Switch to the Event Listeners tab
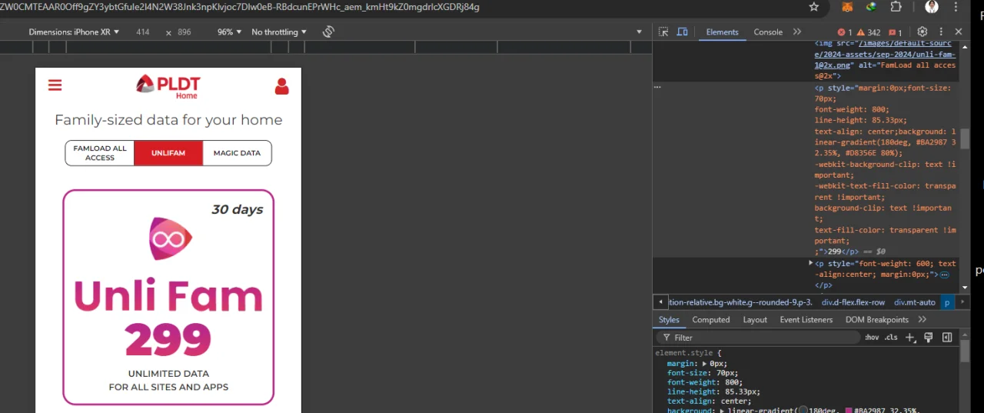Screen dimensions: 984x413 (806, 320)
